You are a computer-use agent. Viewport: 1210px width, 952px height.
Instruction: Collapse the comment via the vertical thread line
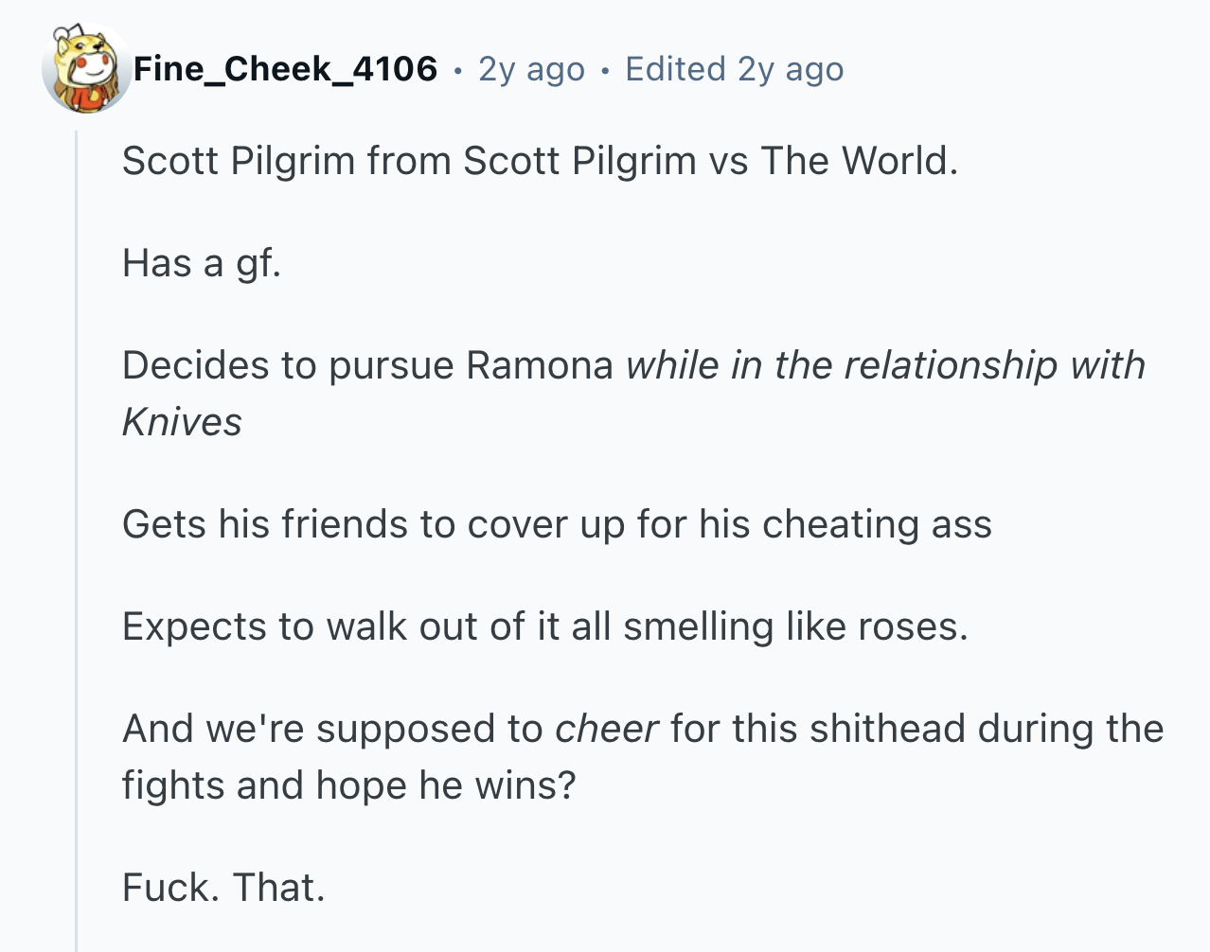(77, 539)
